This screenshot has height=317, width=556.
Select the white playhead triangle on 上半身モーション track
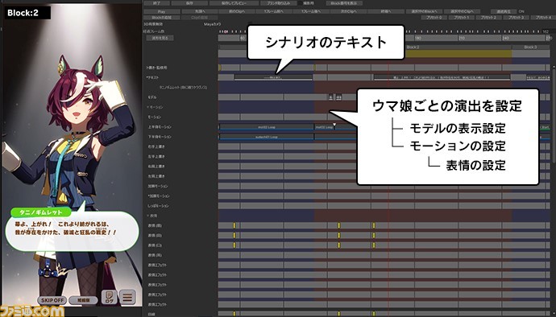(334, 125)
